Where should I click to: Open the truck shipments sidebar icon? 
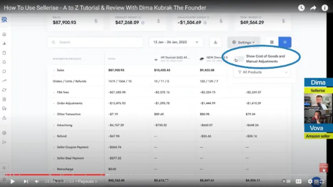4,108
